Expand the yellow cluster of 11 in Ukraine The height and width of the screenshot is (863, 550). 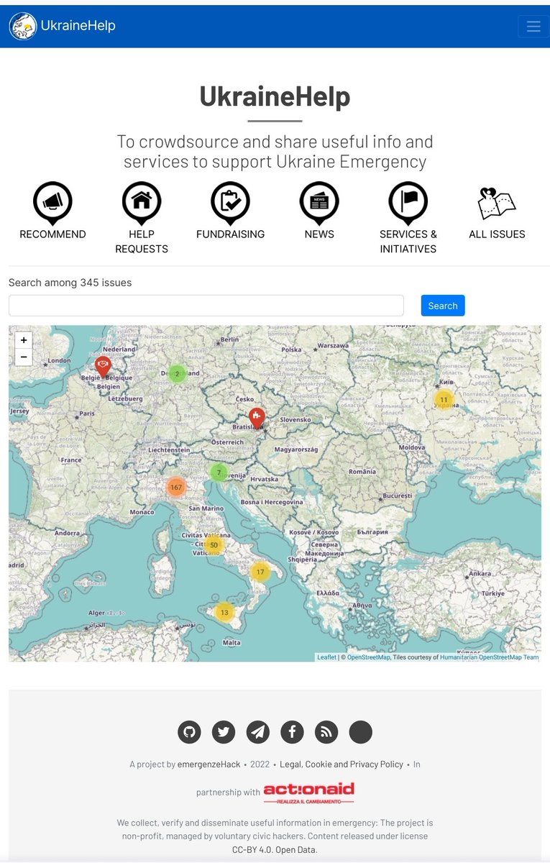(444, 400)
